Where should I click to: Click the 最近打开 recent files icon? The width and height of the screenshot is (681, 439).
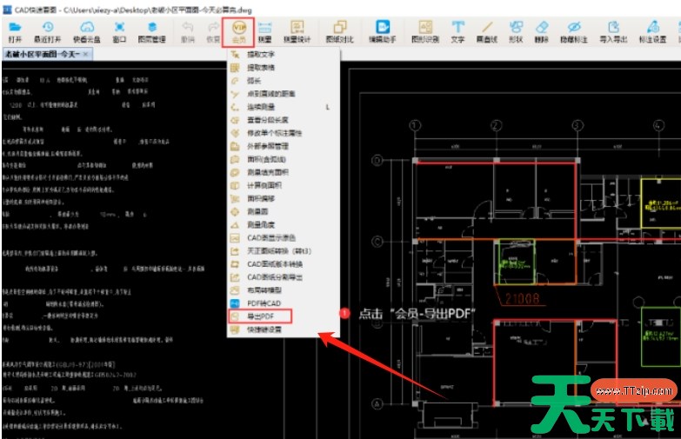(48, 32)
